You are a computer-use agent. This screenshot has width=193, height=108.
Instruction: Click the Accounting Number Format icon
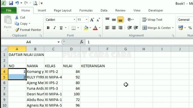[x=181, y=28]
